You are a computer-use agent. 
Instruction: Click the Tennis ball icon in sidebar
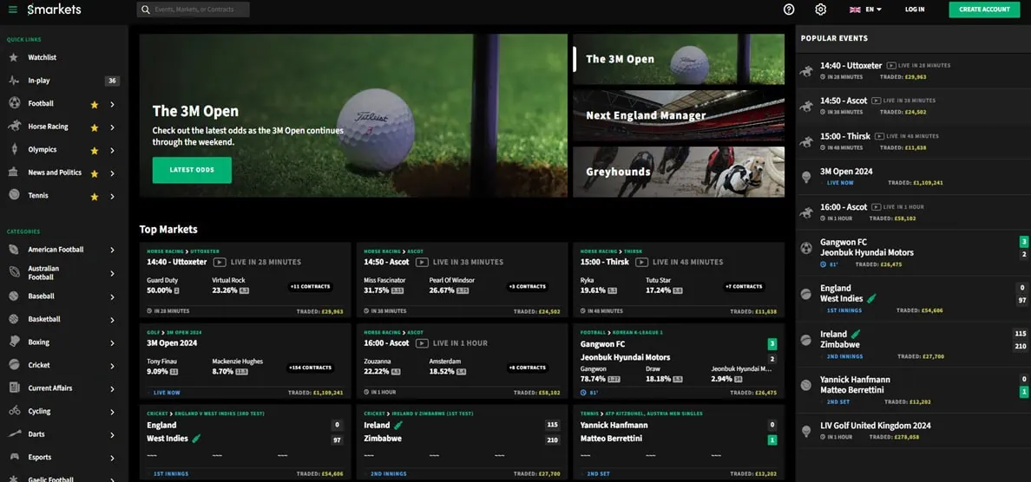14,195
